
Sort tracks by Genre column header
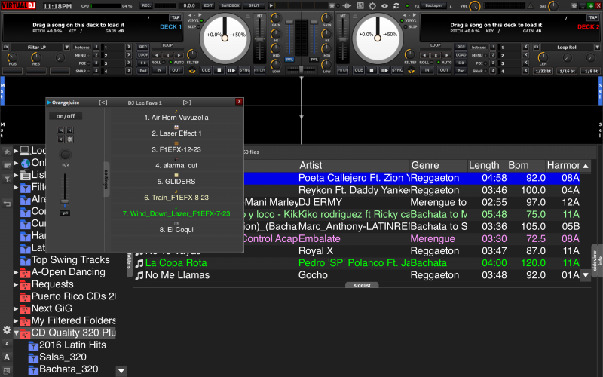click(439, 165)
